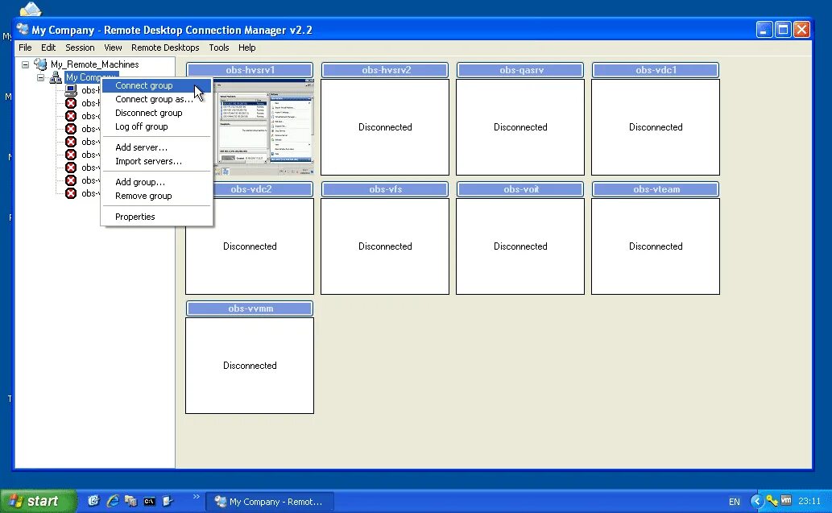Image resolution: width=832 pixels, height=513 pixels.
Task: Click the connected computer icon in the tree
Action: (71, 90)
